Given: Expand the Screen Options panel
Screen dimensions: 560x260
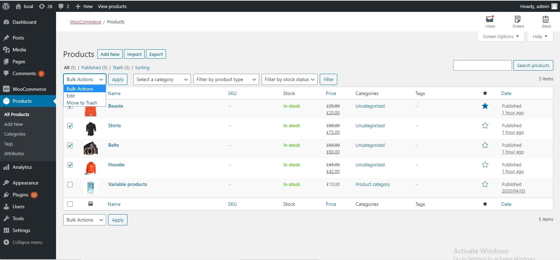Looking at the screenshot, I should (x=500, y=36).
